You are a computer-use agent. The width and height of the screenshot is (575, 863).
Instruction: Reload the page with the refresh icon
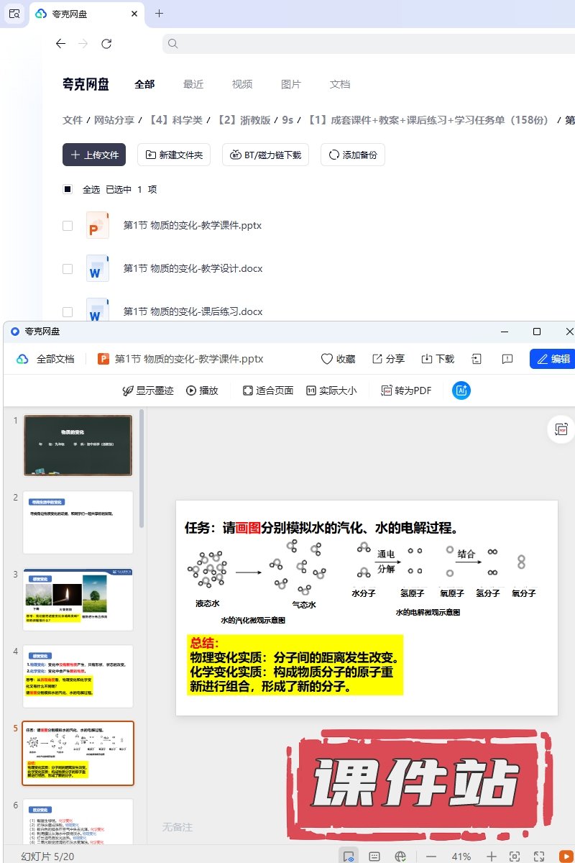pos(106,44)
